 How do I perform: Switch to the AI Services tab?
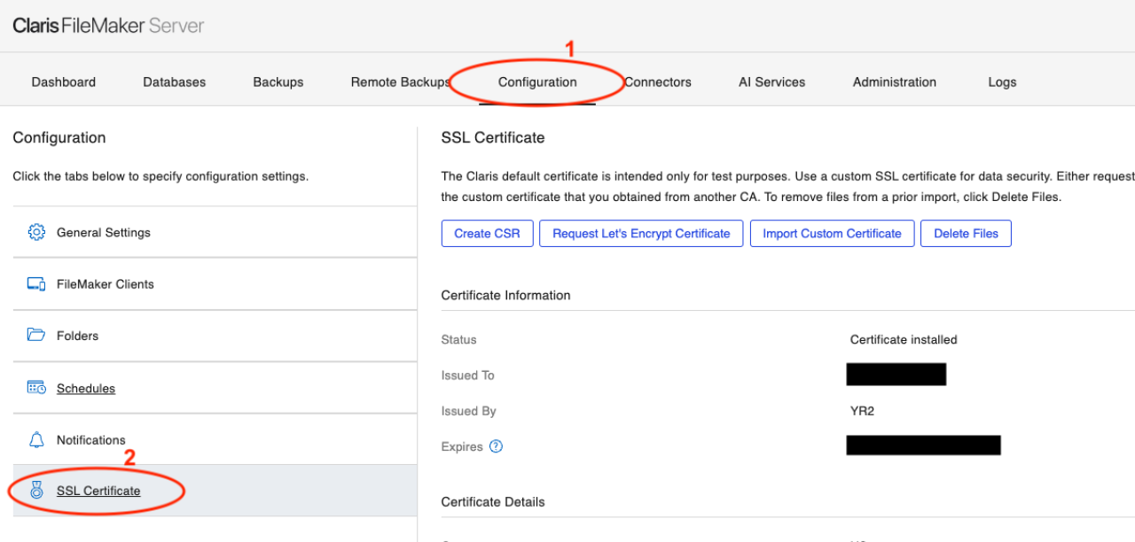click(x=772, y=81)
